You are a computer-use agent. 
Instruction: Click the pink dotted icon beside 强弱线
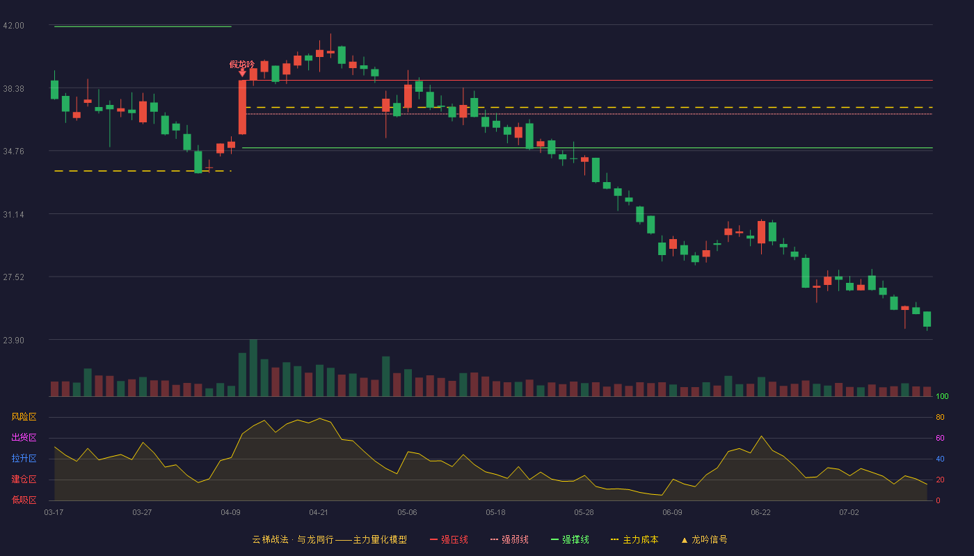coord(495,540)
